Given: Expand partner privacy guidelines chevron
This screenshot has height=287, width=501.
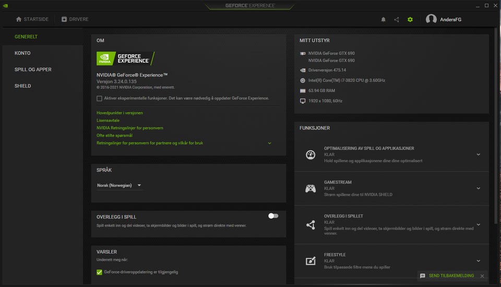Looking at the screenshot, I should (x=270, y=143).
